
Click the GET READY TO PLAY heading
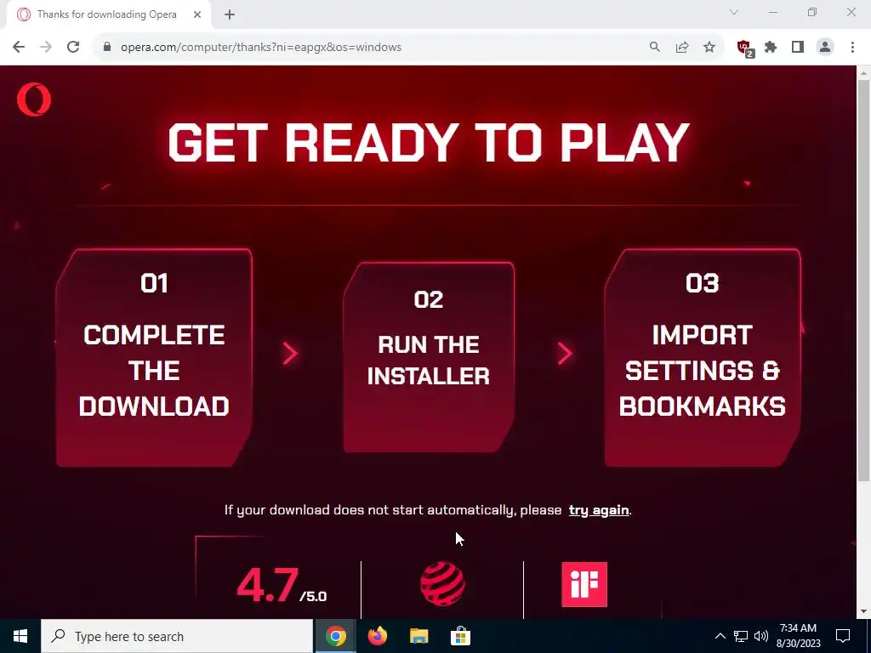click(x=429, y=143)
